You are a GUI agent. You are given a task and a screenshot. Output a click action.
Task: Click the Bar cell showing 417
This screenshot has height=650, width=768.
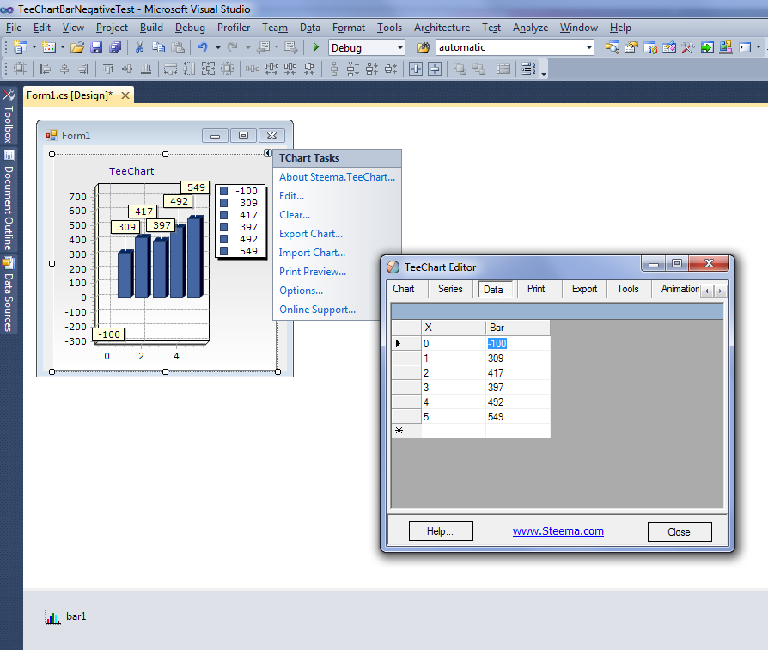pos(518,373)
